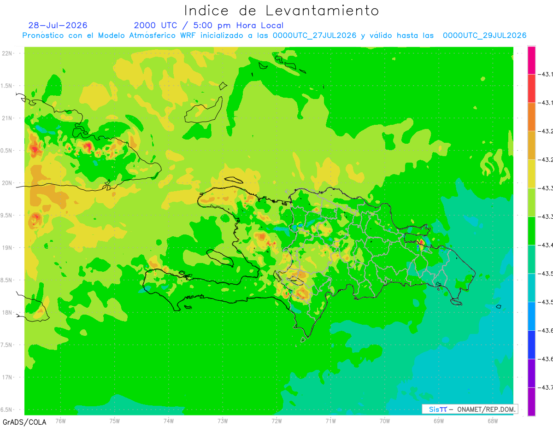Click the '22N' latitude label
The image size is (553, 427).
pyautogui.click(x=8, y=53)
